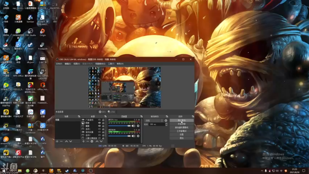
Task: Open the 帮助(H) menu
Action: 120,64
